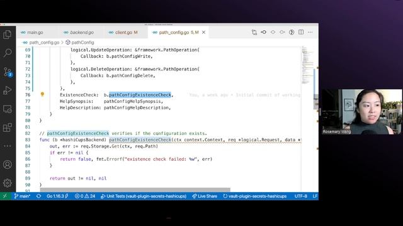Click the "existence check failed" string on line 86
Image resolution: width=403 pixels, height=226 pixels.
(x=161, y=159)
